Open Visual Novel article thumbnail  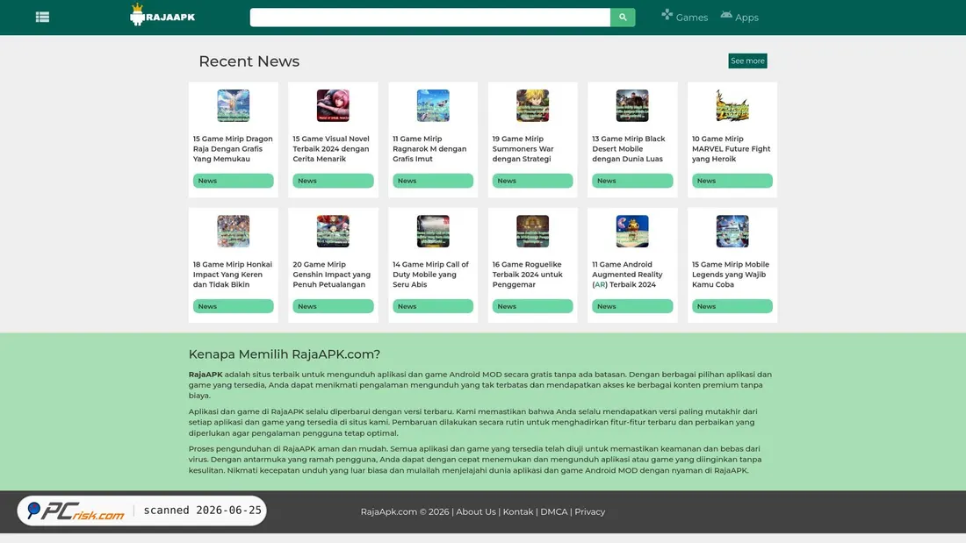tap(333, 105)
